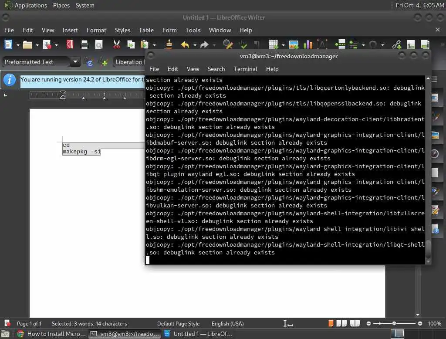The image size is (446, 339).
Task: Expand the New document dropdown arrow
Action: tap(17, 45)
